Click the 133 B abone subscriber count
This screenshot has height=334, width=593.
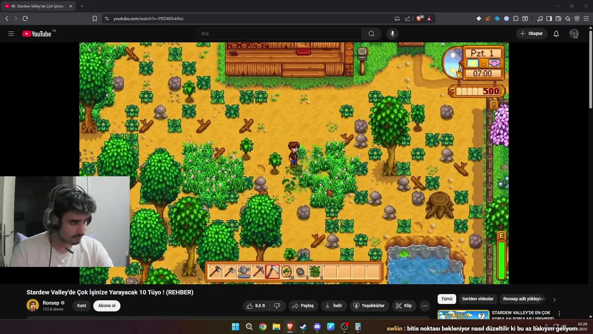pos(53,309)
